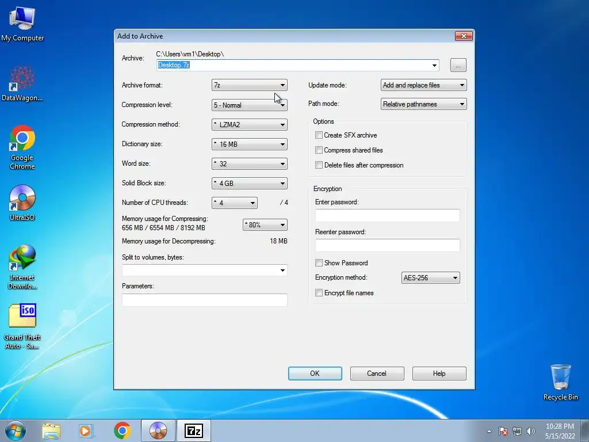Open Word size dropdown
Screen dimensions: 589x442
click(250, 163)
